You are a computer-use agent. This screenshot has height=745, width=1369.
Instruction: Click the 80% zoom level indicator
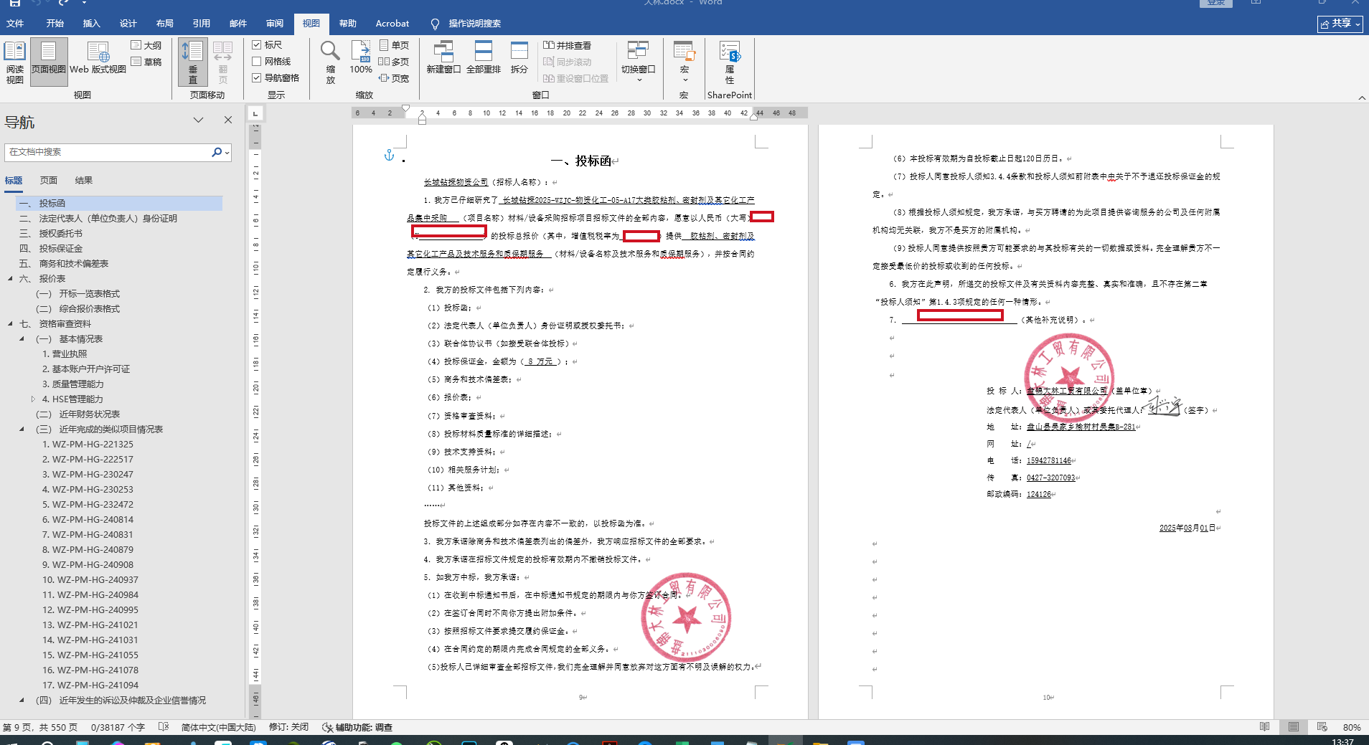(x=1352, y=727)
